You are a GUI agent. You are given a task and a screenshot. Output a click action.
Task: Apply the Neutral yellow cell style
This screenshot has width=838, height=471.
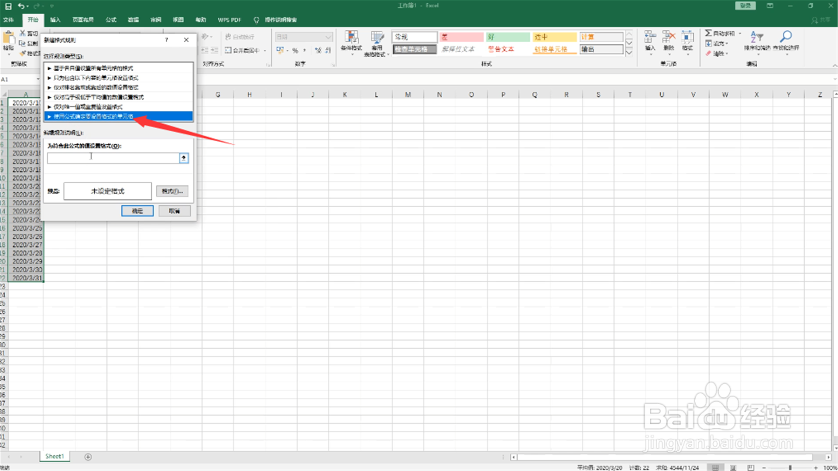(x=555, y=37)
